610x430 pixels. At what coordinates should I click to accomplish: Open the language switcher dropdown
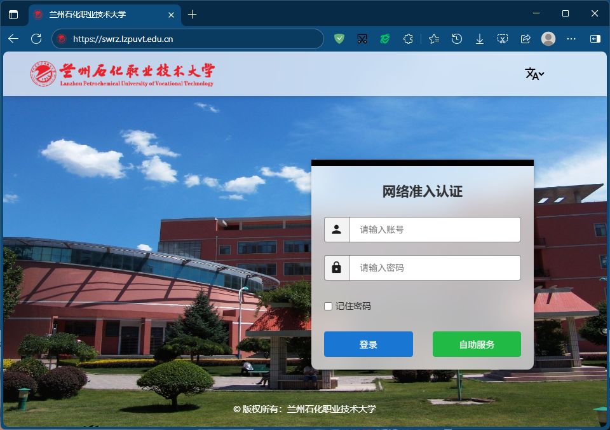[x=534, y=74]
